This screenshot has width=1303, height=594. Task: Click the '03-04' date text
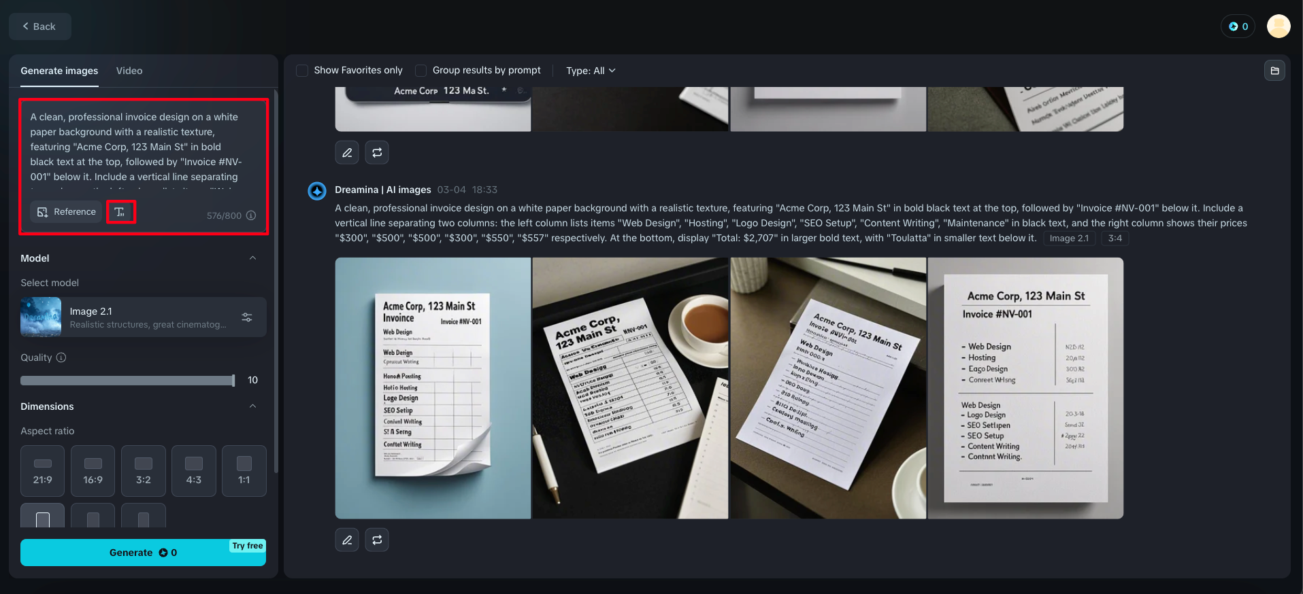point(452,190)
